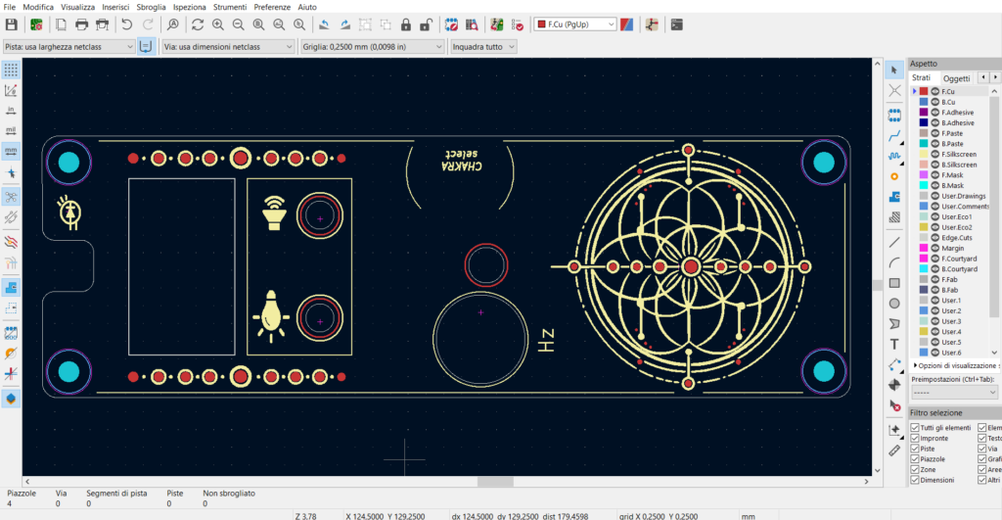Open the Via dimensions dropdown
The image size is (1002, 520).
[227, 47]
